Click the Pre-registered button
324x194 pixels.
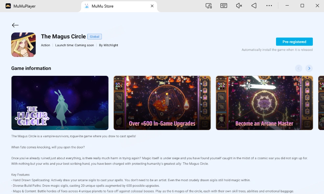pos(294,42)
